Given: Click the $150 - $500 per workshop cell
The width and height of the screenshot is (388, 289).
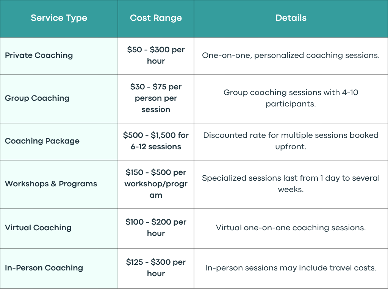Looking at the screenshot, I should pyautogui.click(x=156, y=184).
